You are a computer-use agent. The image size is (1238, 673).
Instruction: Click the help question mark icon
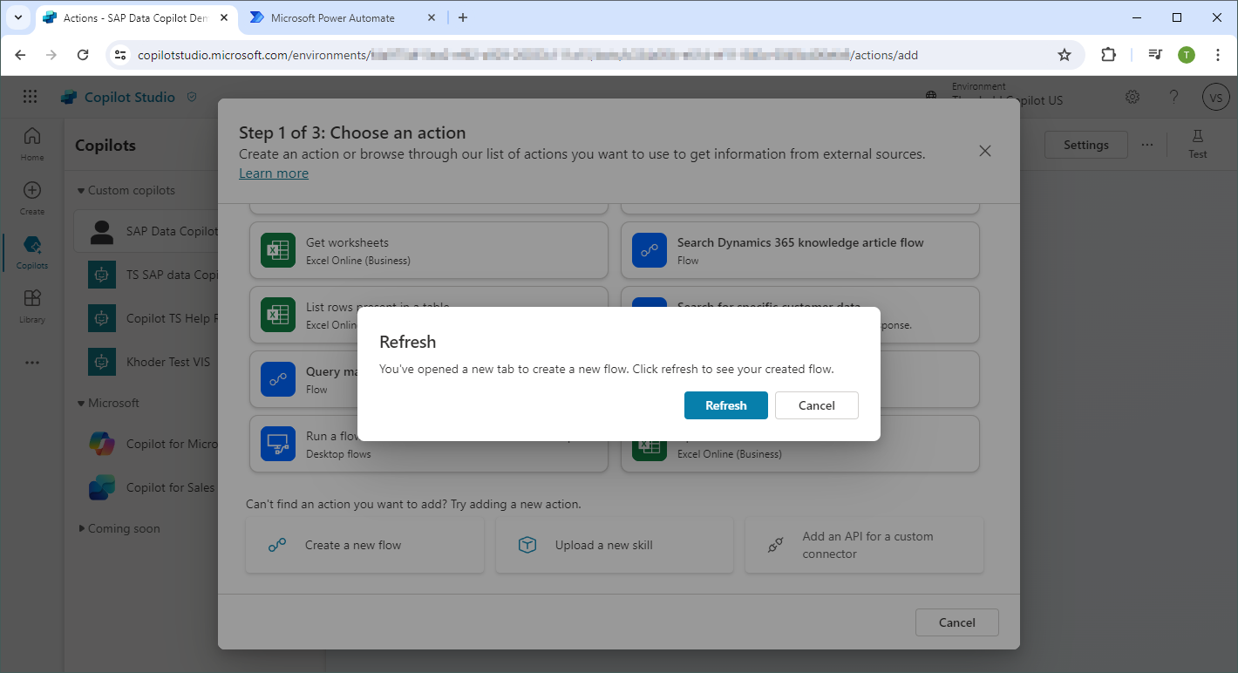[x=1174, y=97]
